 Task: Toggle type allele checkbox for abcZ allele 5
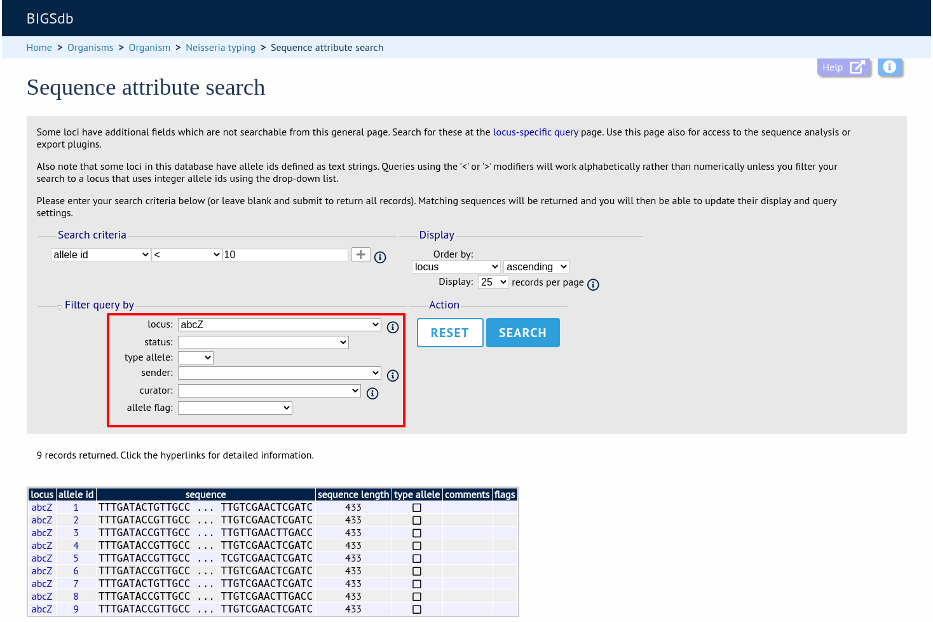(x=417, y=558)
